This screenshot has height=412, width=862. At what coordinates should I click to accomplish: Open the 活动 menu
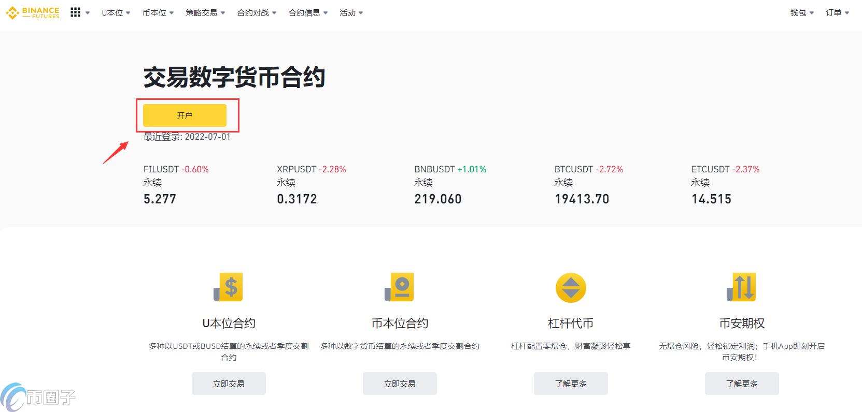(351, 13)
